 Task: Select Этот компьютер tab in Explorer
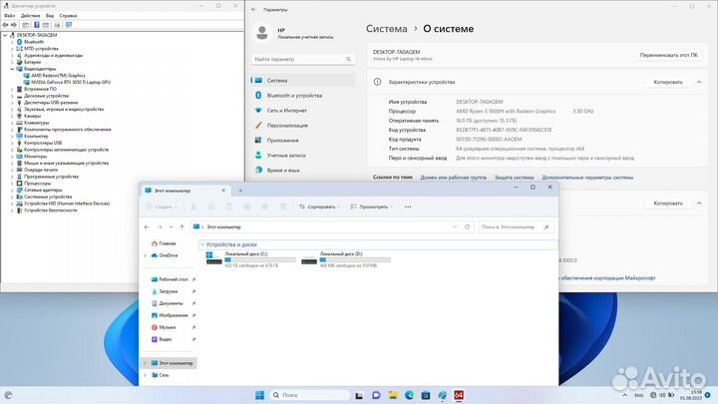click(185, 191)
